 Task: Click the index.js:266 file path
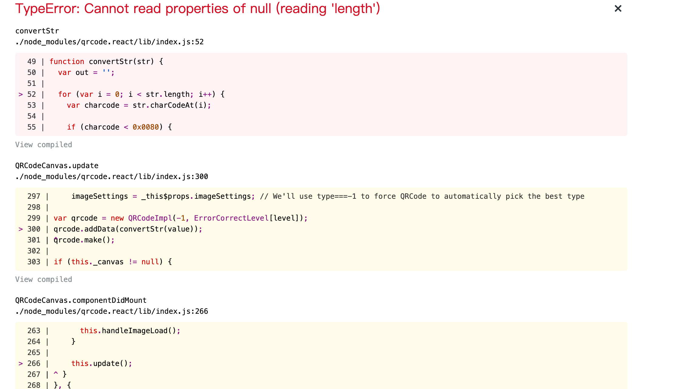coord(111,311)
